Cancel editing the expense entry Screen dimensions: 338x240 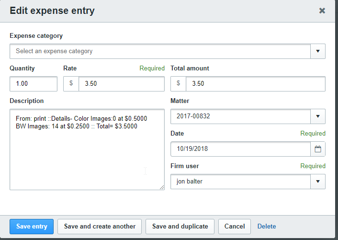[235, 227]
